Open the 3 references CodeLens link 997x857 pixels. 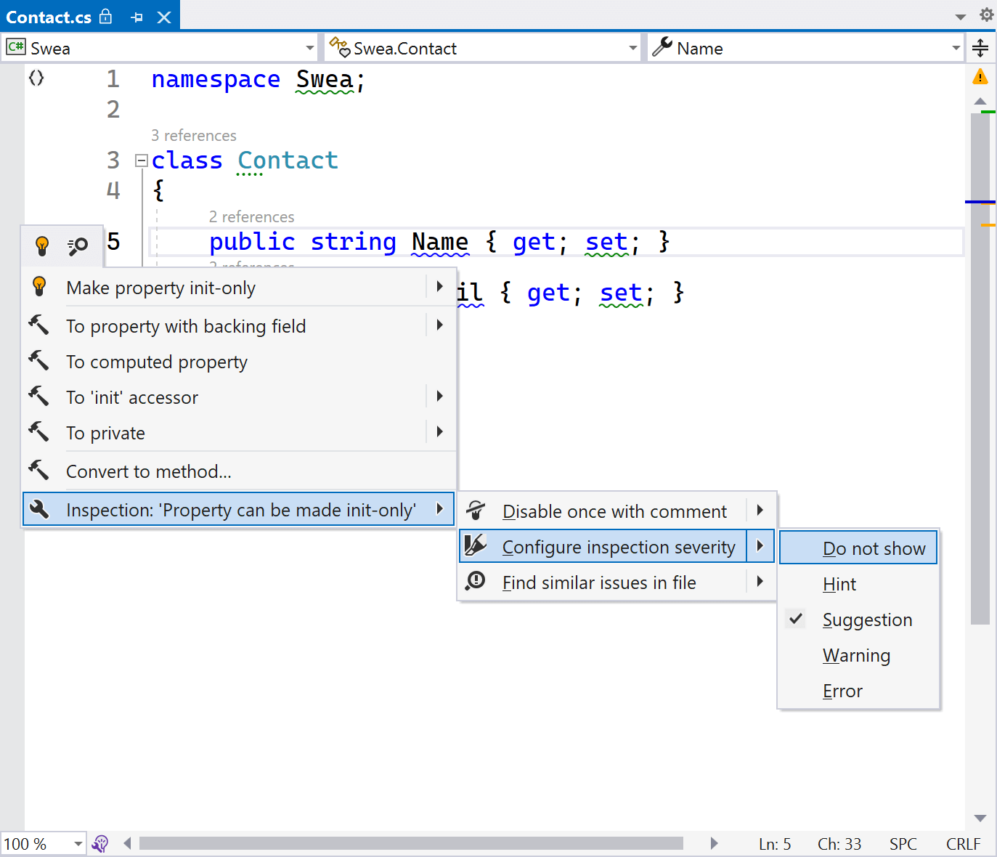194,135
